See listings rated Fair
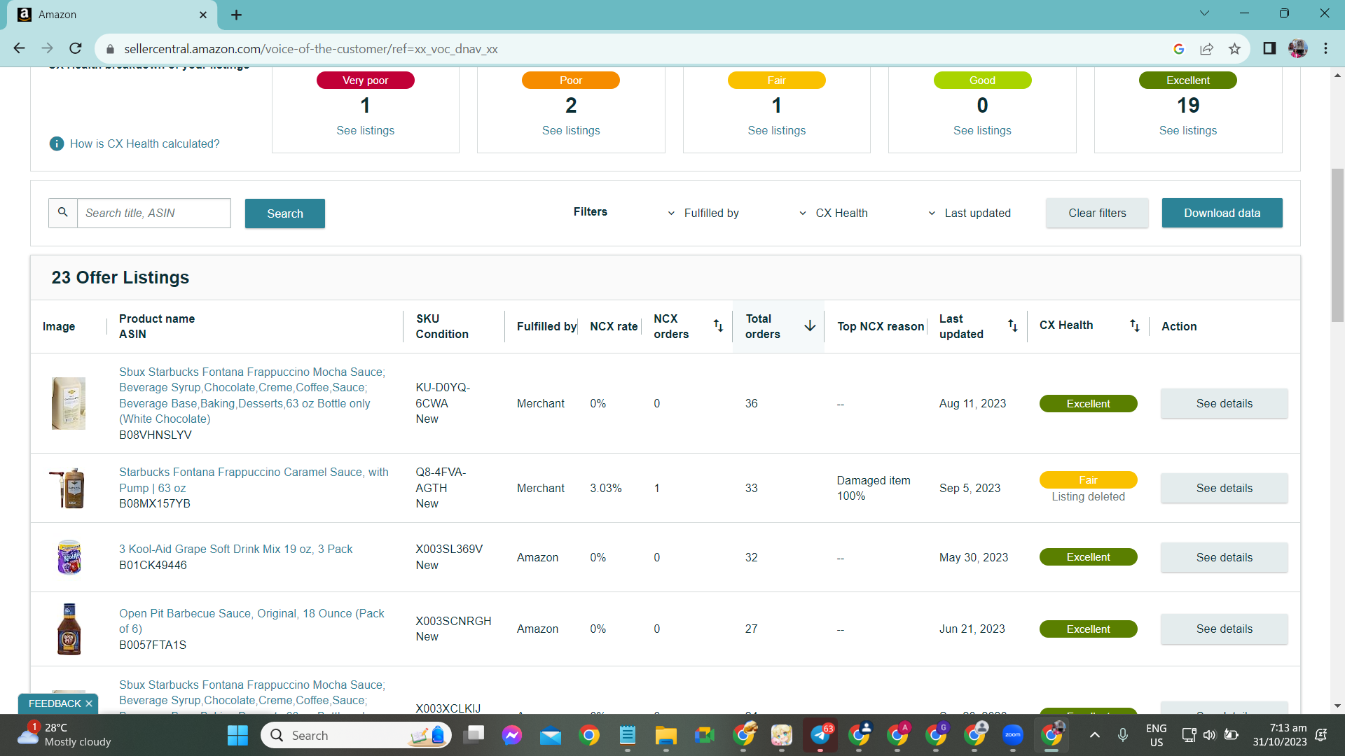Viewport: 1345px width, 756px height. tap(777, 130)
